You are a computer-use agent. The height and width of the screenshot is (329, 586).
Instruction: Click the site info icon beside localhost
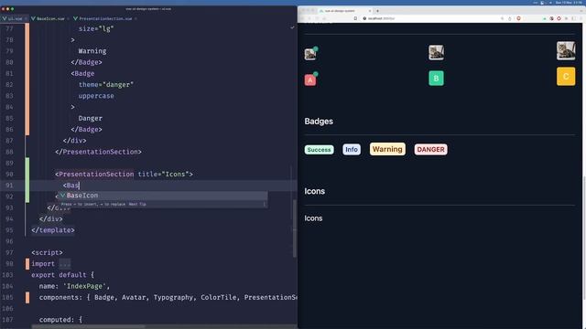364,18
